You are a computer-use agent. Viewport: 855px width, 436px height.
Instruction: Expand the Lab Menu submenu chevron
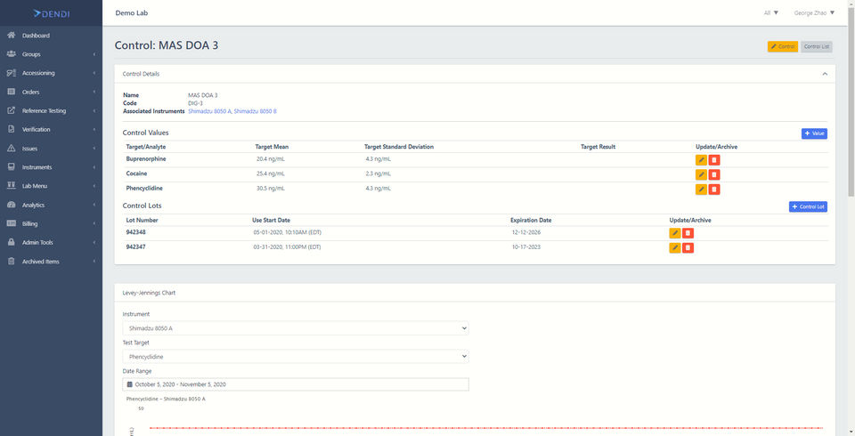[x=94, y=186]
